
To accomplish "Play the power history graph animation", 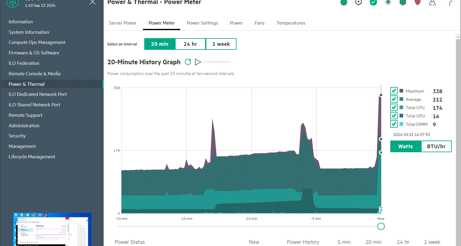I will pyautogui.click(x=198, y=62).
